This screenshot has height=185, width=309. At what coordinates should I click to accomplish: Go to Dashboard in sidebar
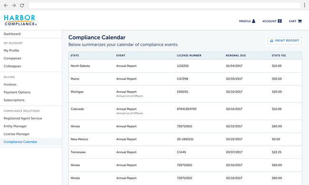(12, 34)
